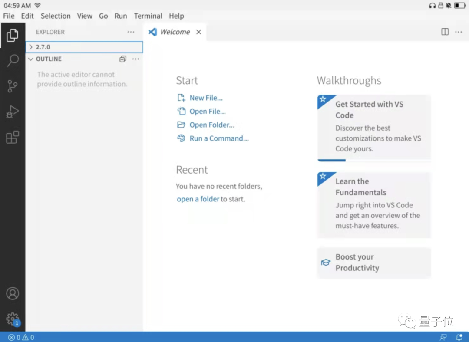Click the Open Folder icon

[x=181, y=125]
